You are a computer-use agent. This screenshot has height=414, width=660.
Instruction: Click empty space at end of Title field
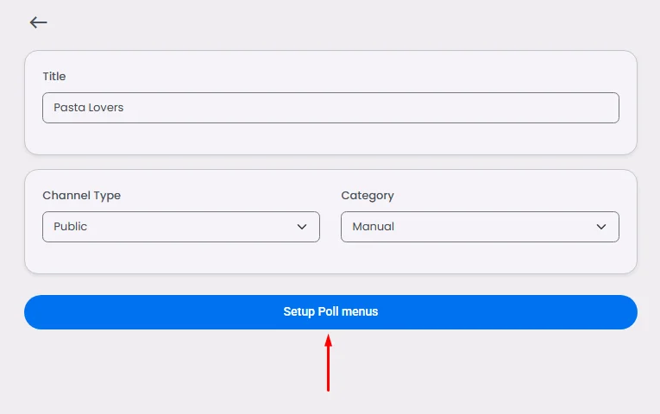tap(518, 108)
